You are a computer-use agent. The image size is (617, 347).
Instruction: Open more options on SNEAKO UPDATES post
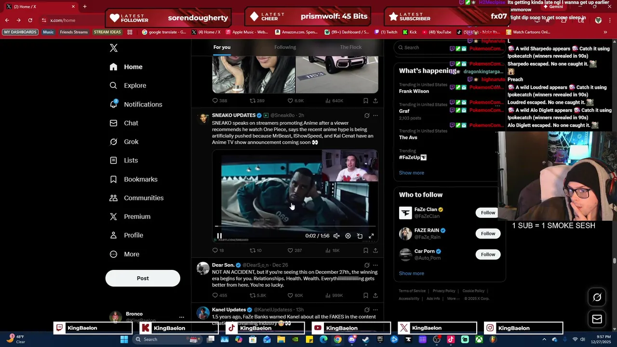coord(376,116)
